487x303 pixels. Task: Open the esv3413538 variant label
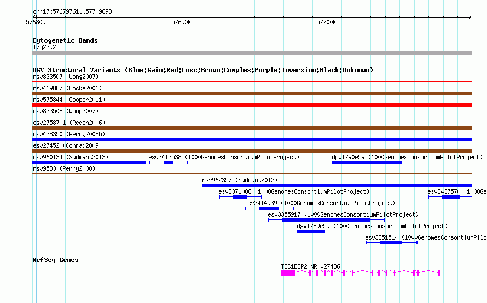click(x=224, y=157)
